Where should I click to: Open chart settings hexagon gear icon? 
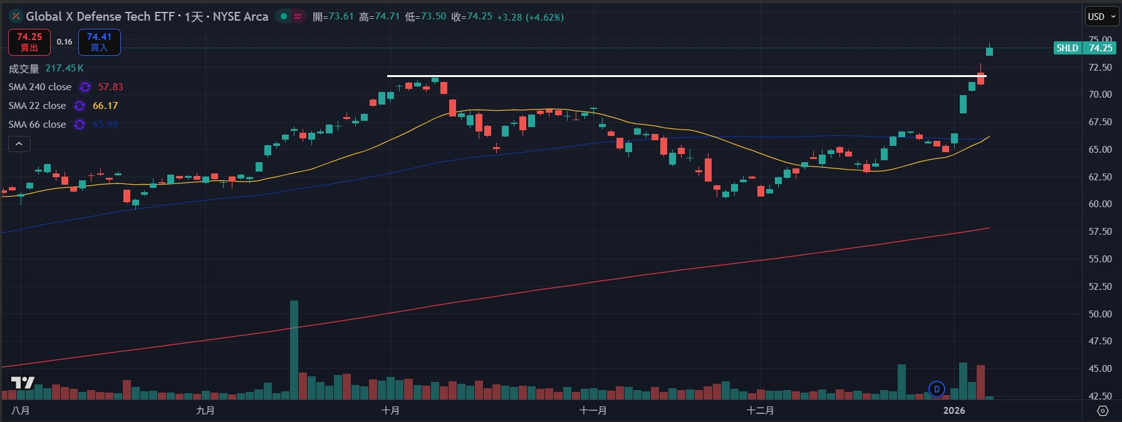coord(1103,411)
